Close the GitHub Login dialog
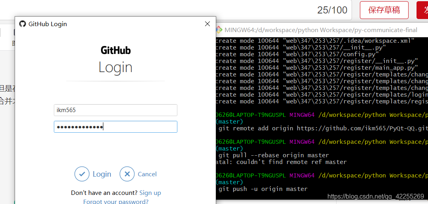 (207, 24)
